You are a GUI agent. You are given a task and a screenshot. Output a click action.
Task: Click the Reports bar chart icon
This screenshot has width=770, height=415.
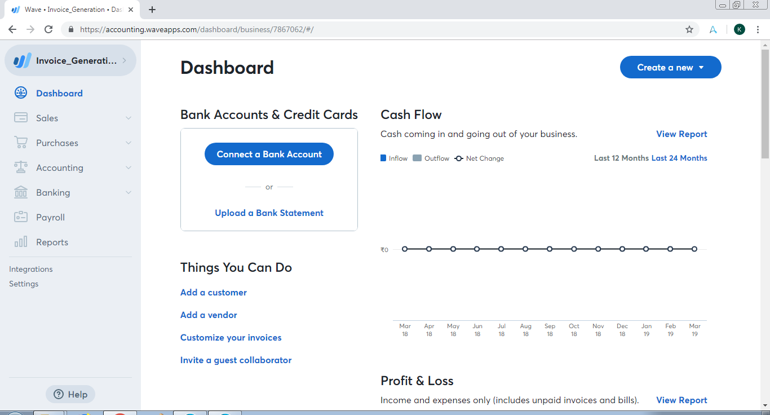click(21, 242)
